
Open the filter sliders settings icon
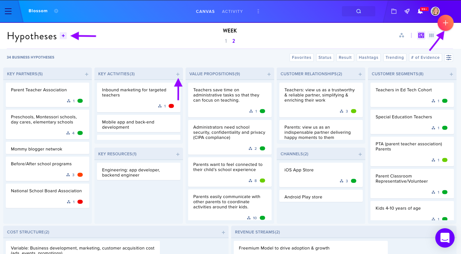coord(449,58)
